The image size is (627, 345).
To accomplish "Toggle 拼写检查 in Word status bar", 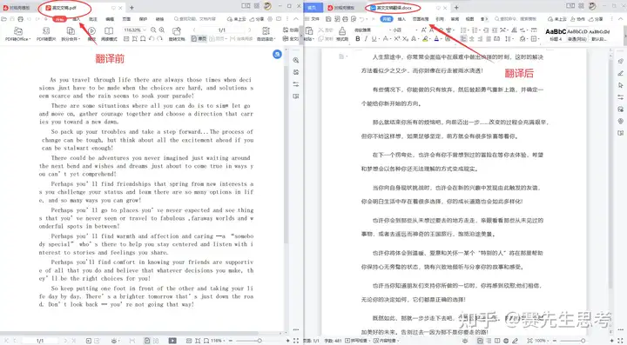I will 358,341.
